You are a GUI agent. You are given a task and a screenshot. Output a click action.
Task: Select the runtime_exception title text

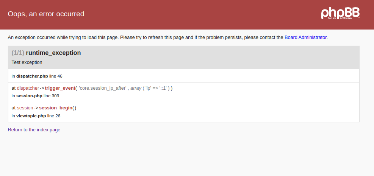pyautogui.click(x=53, y=53)
